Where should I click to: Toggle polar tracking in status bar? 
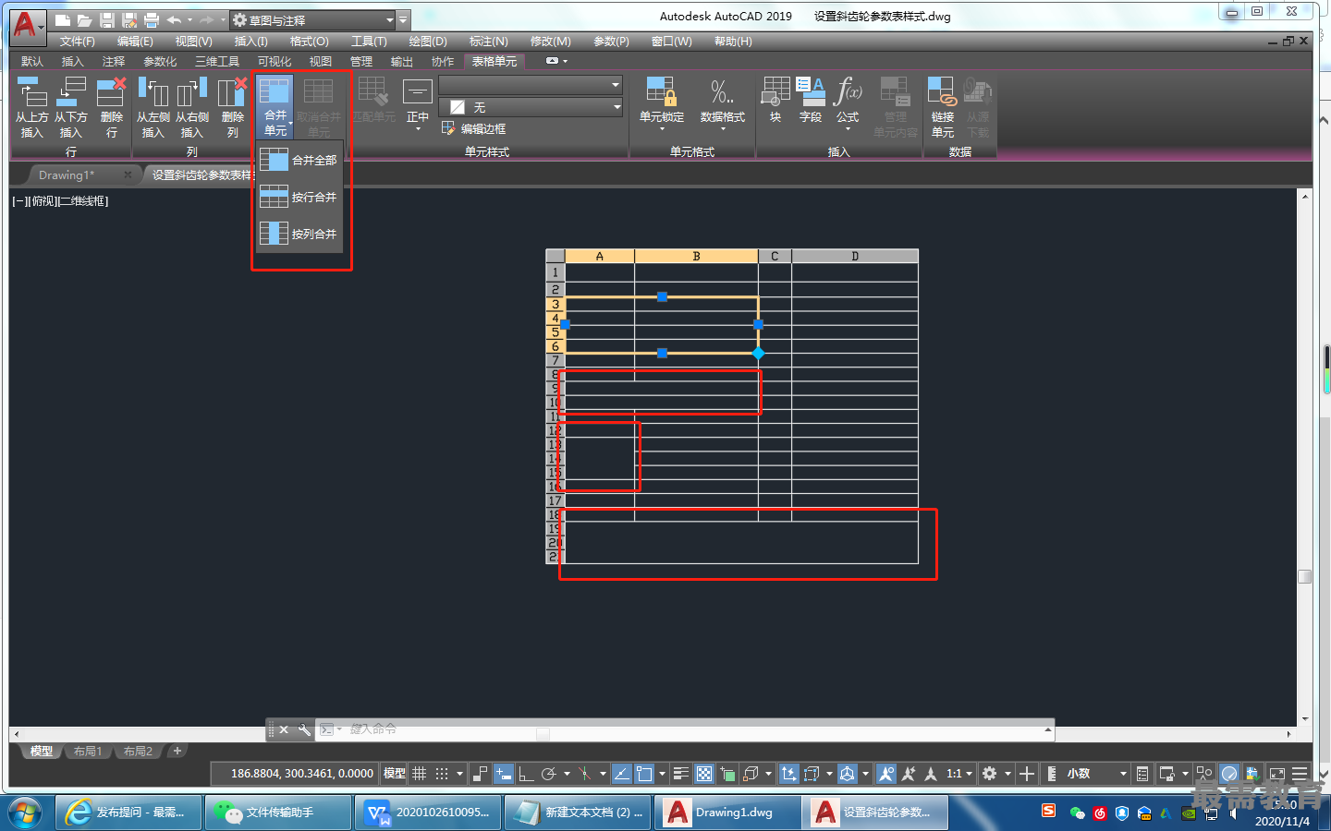[x=548, y=774]
